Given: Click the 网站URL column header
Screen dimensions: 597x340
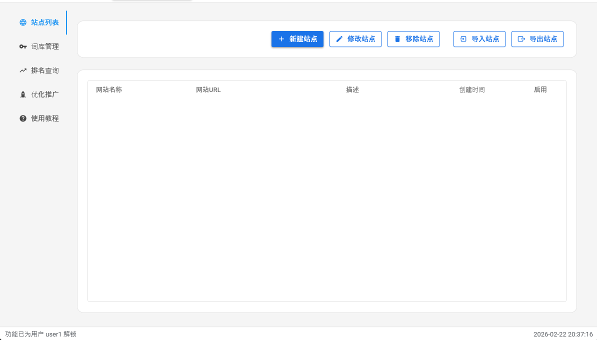Looking at the screenshot, I should pos(208,90).
